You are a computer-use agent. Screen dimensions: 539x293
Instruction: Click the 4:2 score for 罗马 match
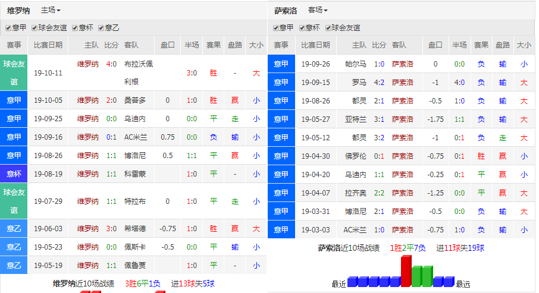click(x=379, y=83)
